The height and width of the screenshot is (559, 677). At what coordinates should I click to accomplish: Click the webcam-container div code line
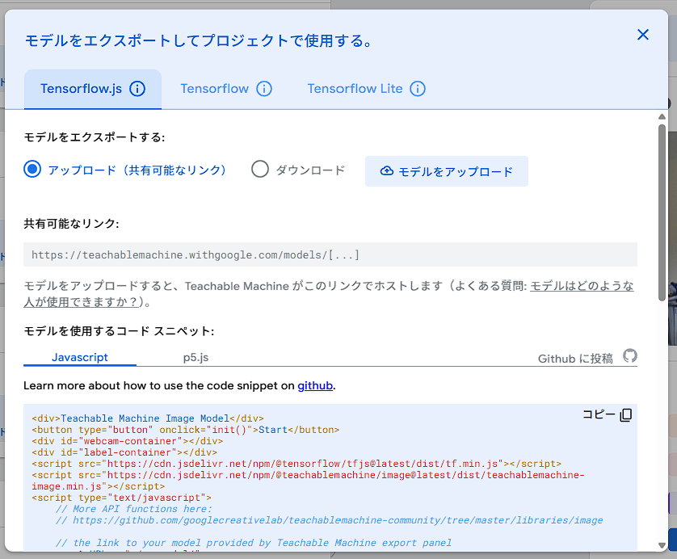pos(128,441)
